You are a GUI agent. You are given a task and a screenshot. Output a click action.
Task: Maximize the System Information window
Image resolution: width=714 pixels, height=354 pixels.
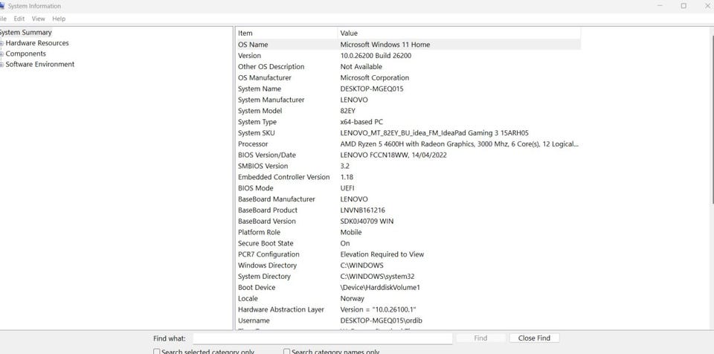point(684,6)
